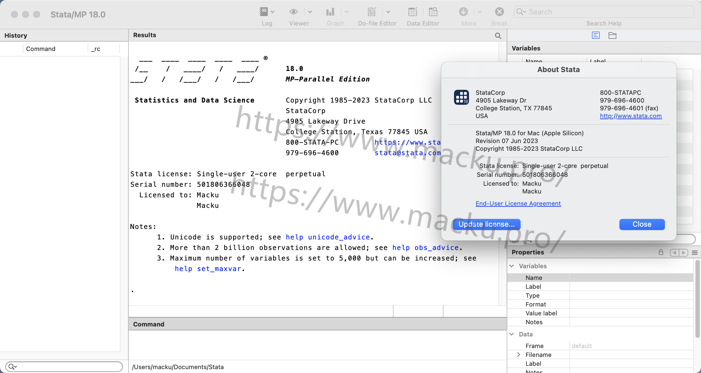This screenshot has height=373, width=701.
Task: Open History filter magnifier options
Action: point(12,367)
